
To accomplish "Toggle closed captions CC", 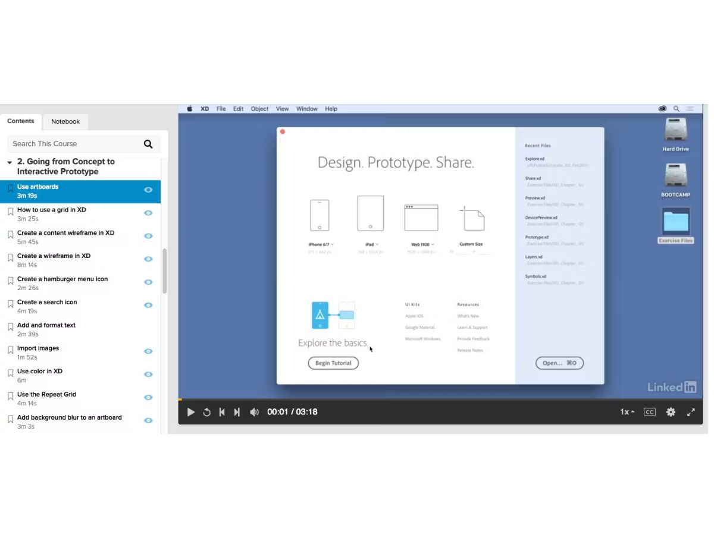I will point(650,412).
